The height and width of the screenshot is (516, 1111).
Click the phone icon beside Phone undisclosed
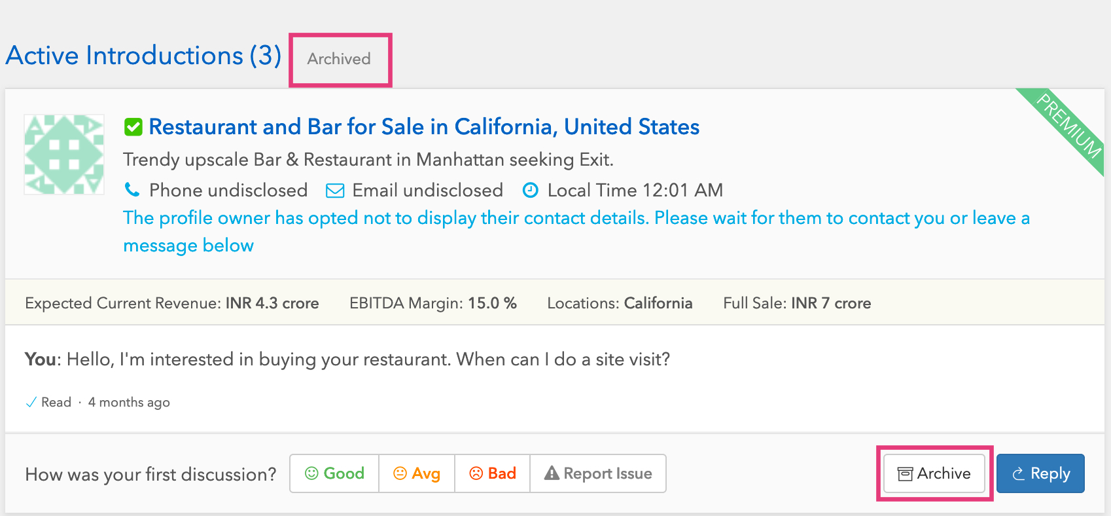coord(132,191)
